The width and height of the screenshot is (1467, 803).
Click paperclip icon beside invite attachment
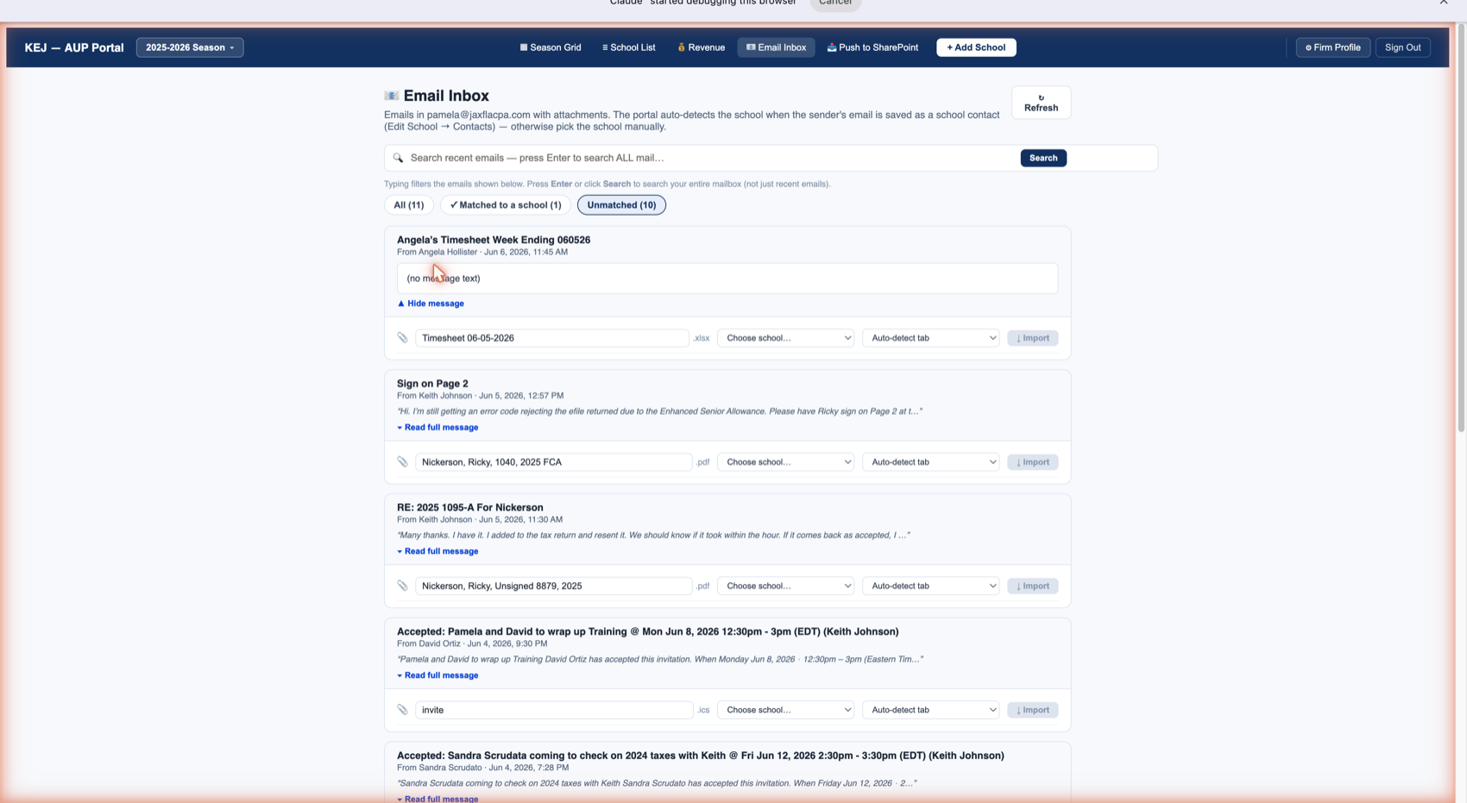[402, 710]
